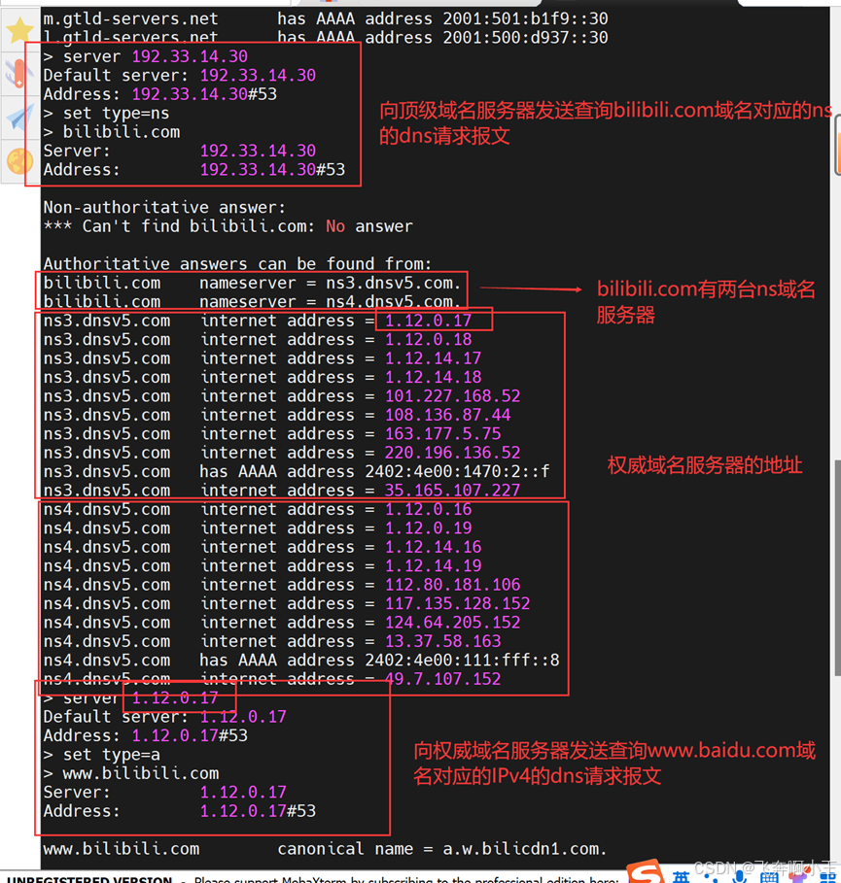Open the Macros paper-plane sidebar tab
The width and height of the screenshot is (841, 883).
pos(19,118)
